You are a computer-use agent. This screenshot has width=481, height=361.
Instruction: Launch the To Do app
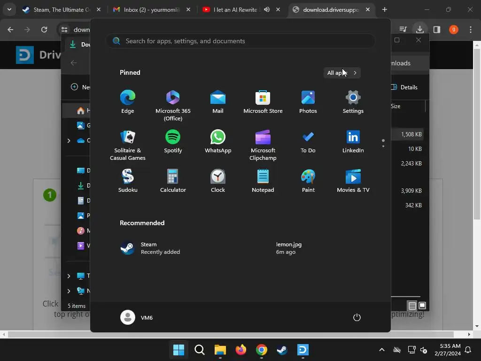[308, 141]
